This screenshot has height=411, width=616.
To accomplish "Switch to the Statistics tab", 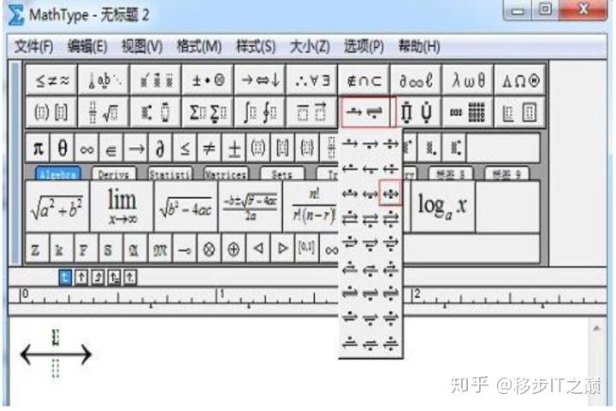I will [170, 173].
